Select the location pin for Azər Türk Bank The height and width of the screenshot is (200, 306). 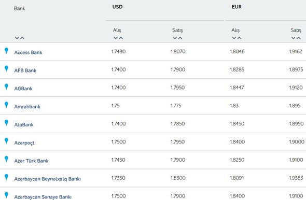coord(6,159)
